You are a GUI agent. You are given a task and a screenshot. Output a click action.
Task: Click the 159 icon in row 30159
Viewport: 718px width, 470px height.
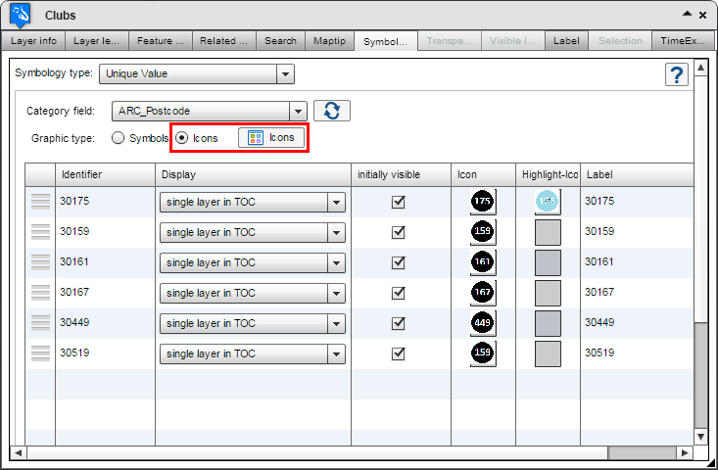(483, 231)
